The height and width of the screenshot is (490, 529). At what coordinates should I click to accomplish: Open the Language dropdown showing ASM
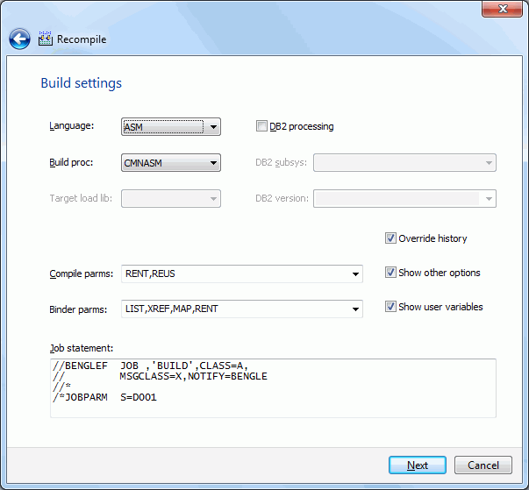(171, 127)
